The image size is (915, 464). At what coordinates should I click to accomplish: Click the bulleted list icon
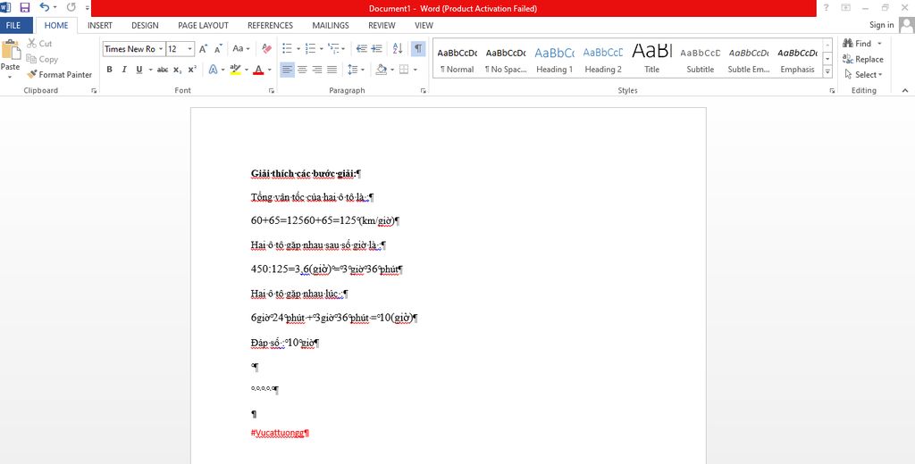click(287, 49)
